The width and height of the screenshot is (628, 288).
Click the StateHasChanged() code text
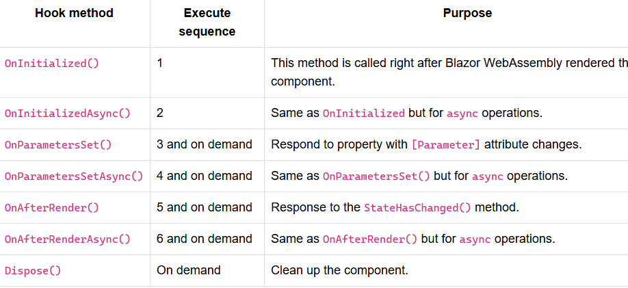click(418, 207)
